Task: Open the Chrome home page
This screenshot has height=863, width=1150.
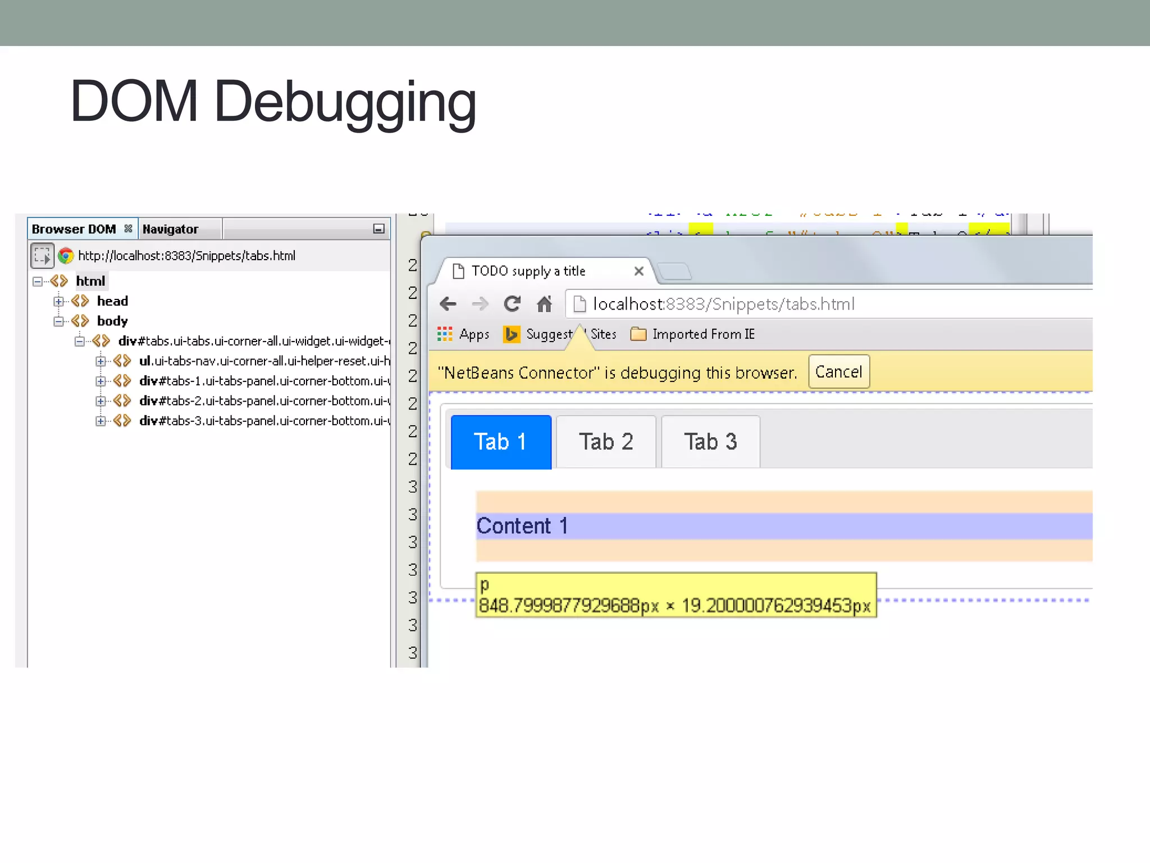Action: [544, 304]
